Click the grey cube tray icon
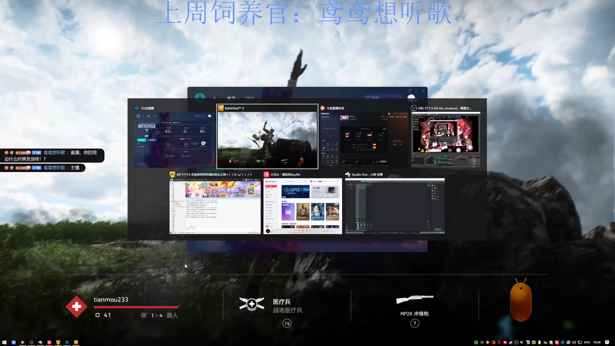Image resolution: width=615 pixels, height=346 pixels. tap(522, 342)
